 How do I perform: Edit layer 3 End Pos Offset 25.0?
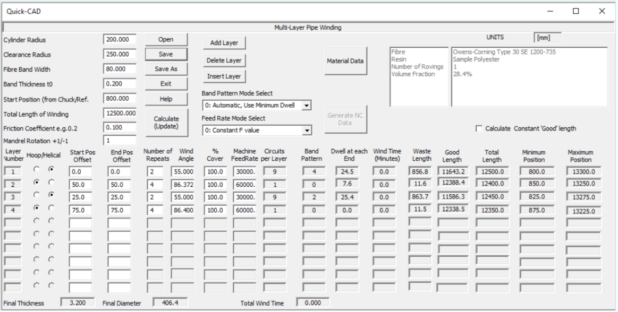pyautogui.click(x=119, y=197)
